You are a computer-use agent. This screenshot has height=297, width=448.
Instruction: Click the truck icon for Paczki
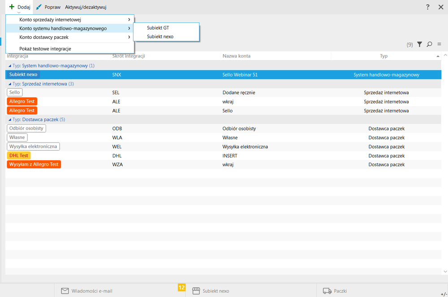pyautogui.click(x=327, y=291)
